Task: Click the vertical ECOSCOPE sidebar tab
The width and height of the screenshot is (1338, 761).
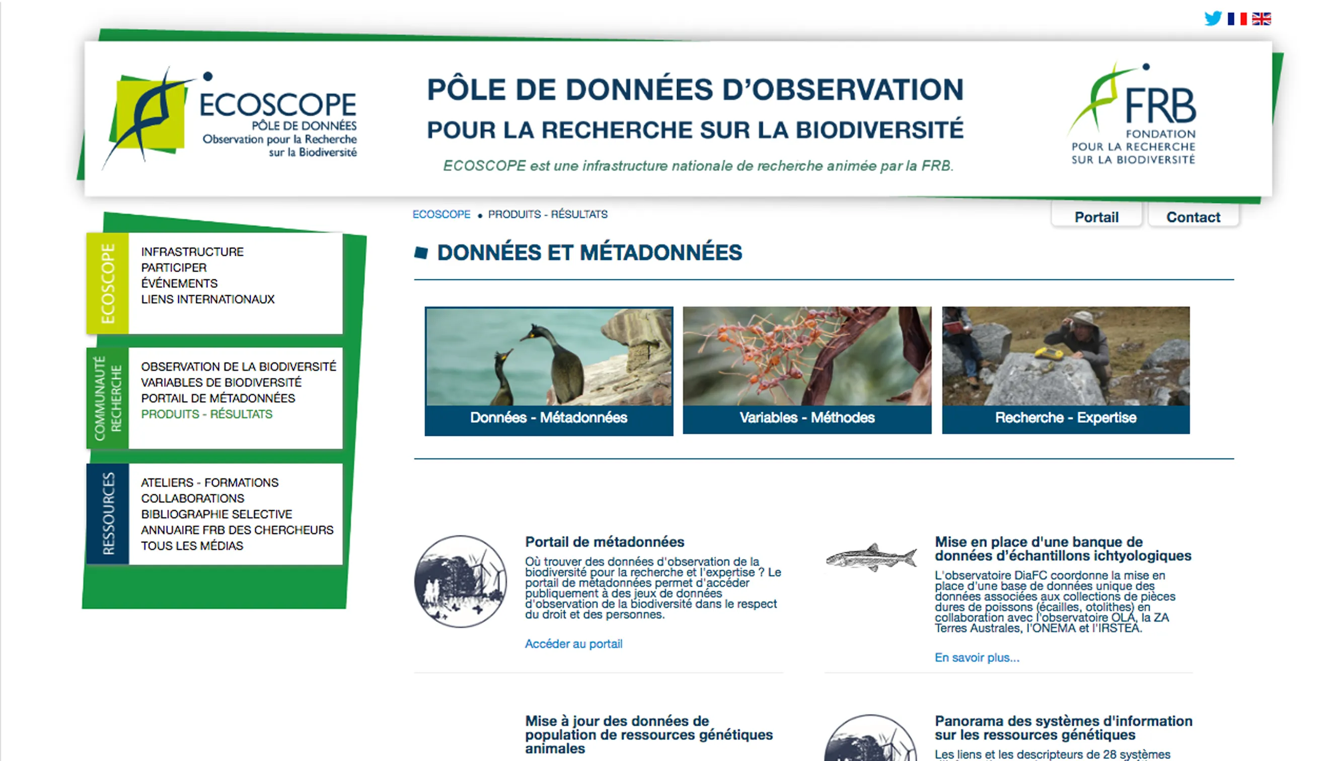Action: tap(108, 283)
